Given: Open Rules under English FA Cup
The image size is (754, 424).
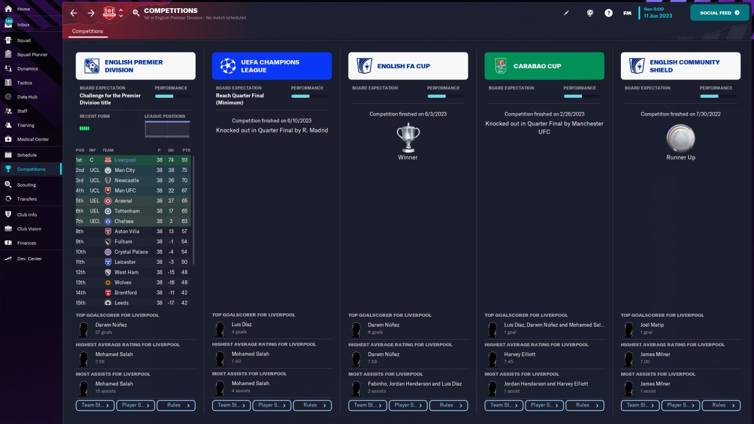Looking at the screenshot, I should coord(449,405).
